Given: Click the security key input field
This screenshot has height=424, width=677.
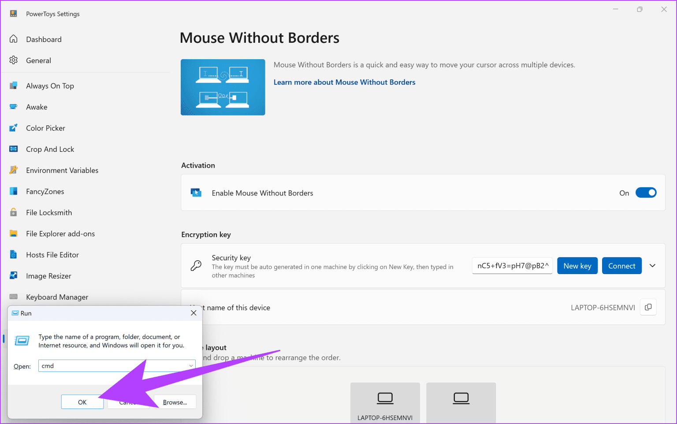Looking at the screenshot, I should (512, 266).
